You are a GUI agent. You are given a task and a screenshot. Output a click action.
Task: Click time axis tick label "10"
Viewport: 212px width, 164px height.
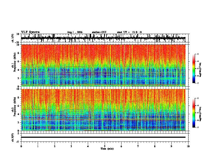tap(188, 146)
